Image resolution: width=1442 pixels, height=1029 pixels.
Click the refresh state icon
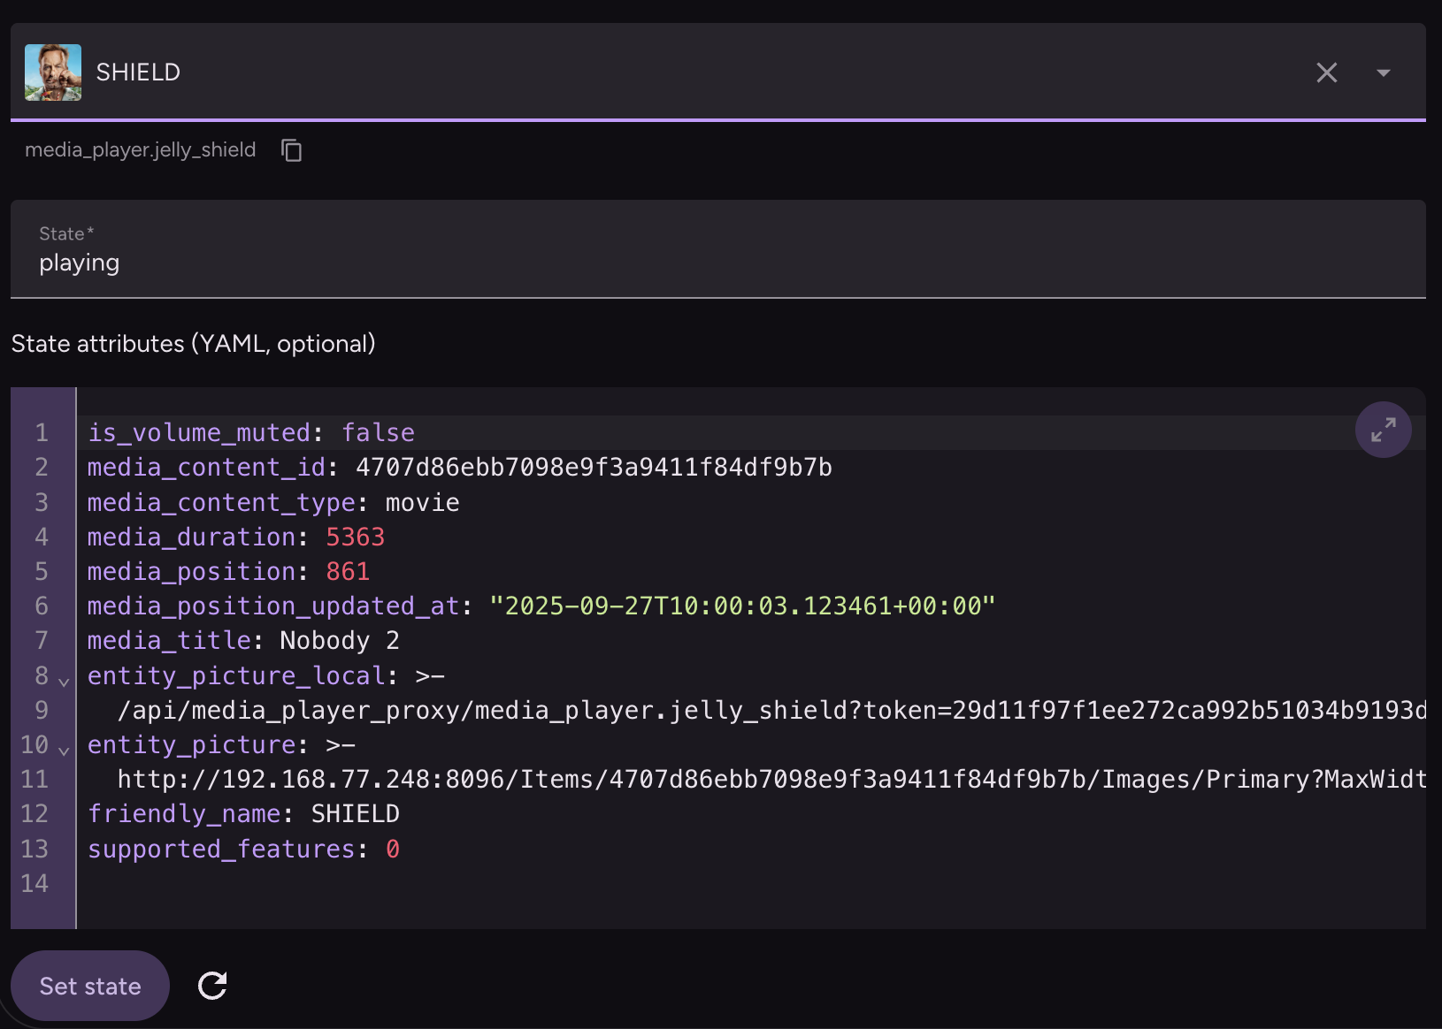pos(212,985)
